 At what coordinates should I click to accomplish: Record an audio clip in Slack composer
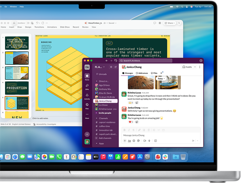pos(149,141)
